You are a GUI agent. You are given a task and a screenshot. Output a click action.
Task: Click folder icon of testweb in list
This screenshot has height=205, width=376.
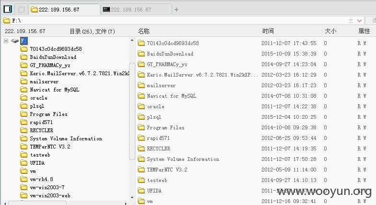tap(141, 180)
